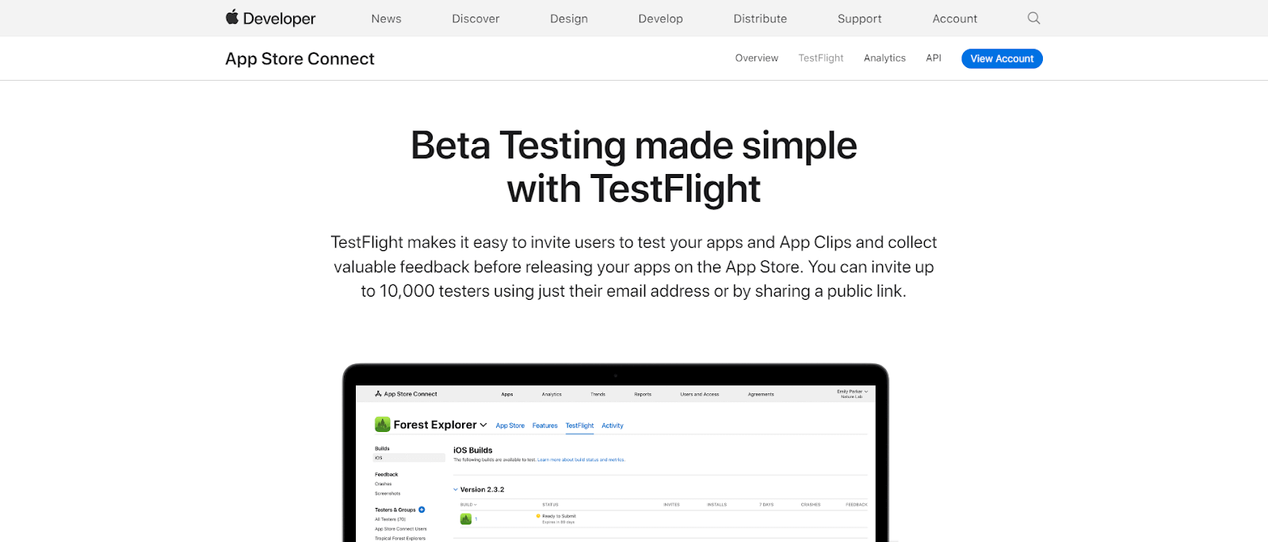This screenshot has width=1268, height=542.
Task: Click the CRASHES column header
Action: click(x=811, y=505)
